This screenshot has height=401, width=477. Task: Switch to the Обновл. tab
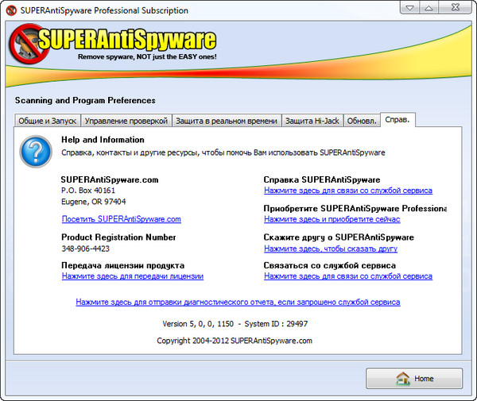[362, 121]
